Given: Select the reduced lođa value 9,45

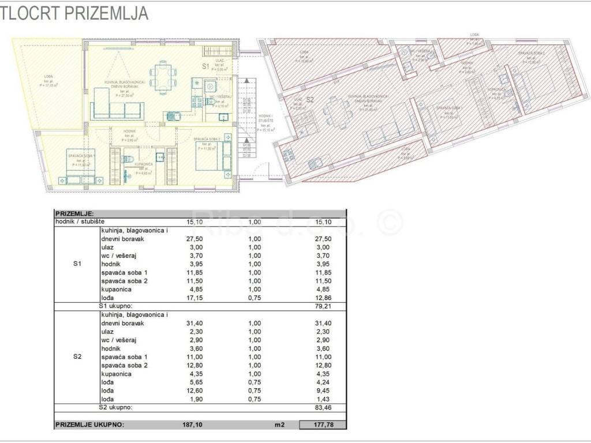Looking at the screenshot, I should (x=324, y=391).
